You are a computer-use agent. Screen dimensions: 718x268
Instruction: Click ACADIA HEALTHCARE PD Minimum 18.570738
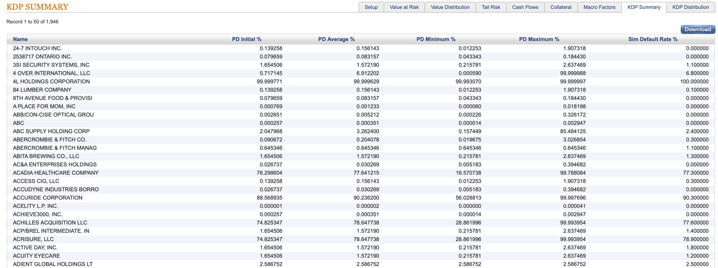coord(468,173)
